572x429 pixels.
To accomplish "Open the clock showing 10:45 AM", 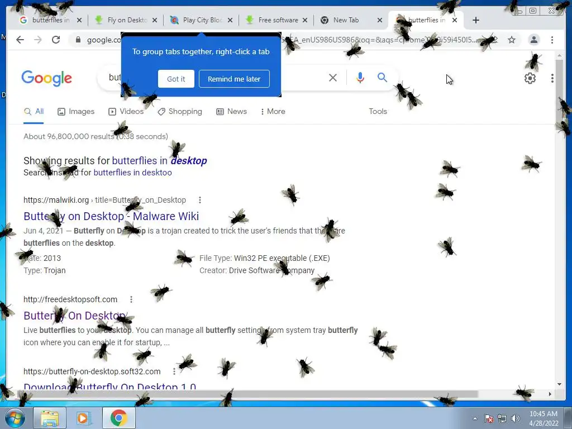I will click(x=544, y=418).
